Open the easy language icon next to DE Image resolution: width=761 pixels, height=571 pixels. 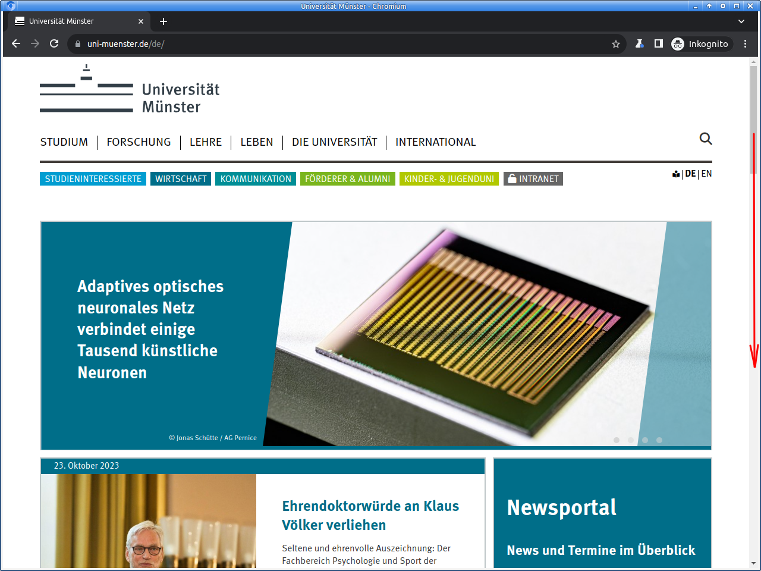click(x=676, y=174)
